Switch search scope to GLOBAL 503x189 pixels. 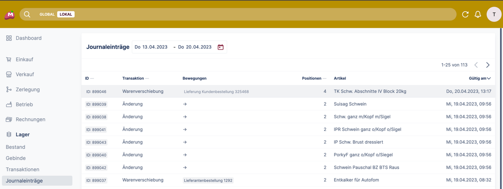(x=47, y=14)
